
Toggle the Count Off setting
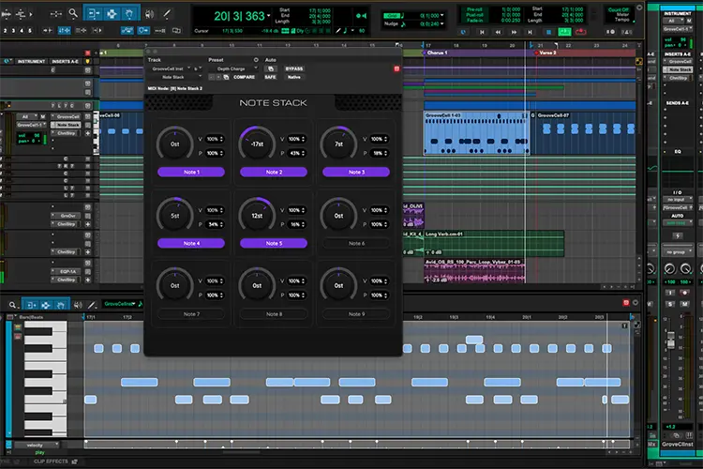(619, 9)
